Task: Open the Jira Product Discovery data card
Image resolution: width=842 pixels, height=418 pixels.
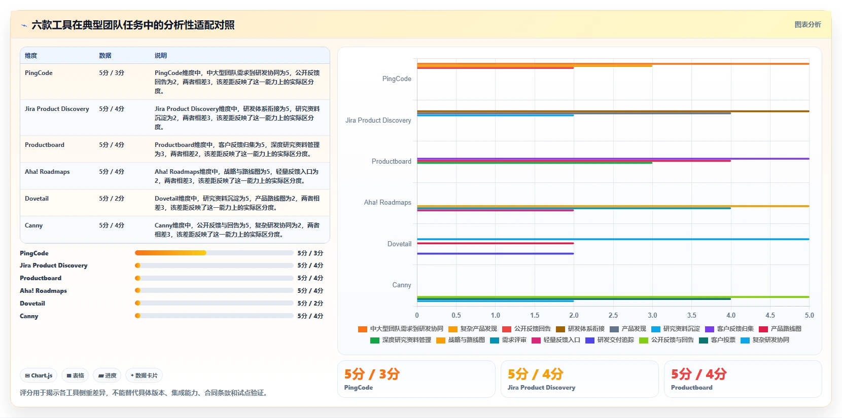Action: (x=580, y=379)
